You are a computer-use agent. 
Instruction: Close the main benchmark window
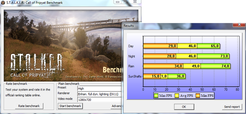pos(135,2)
